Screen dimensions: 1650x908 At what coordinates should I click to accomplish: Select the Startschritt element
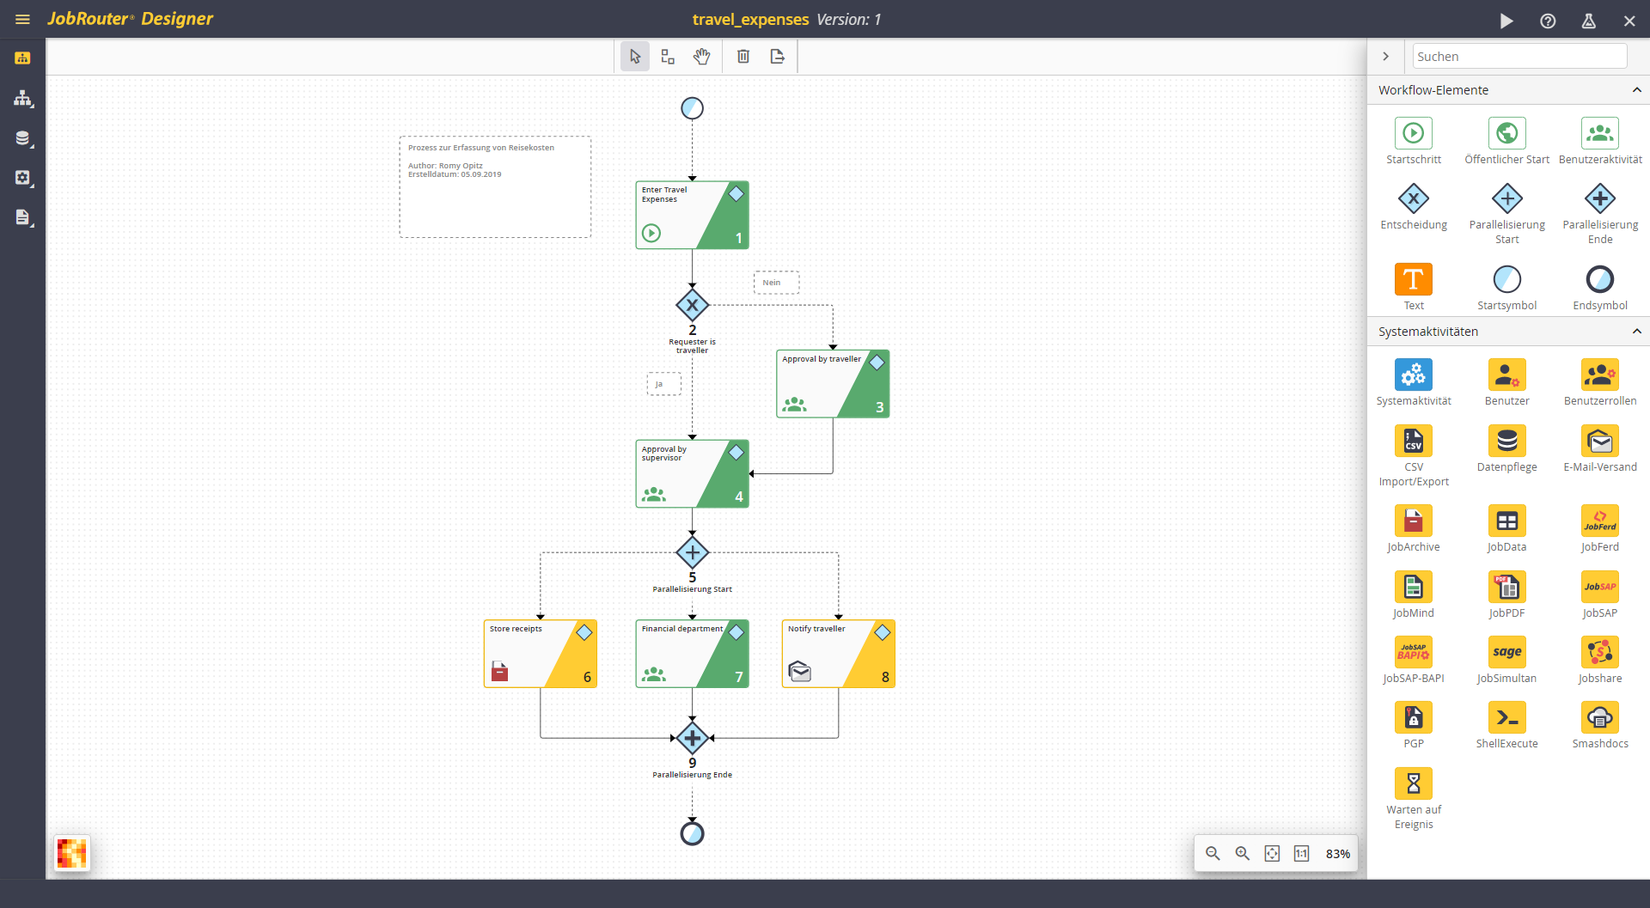pyautogui.click(x=1414, y=141)
